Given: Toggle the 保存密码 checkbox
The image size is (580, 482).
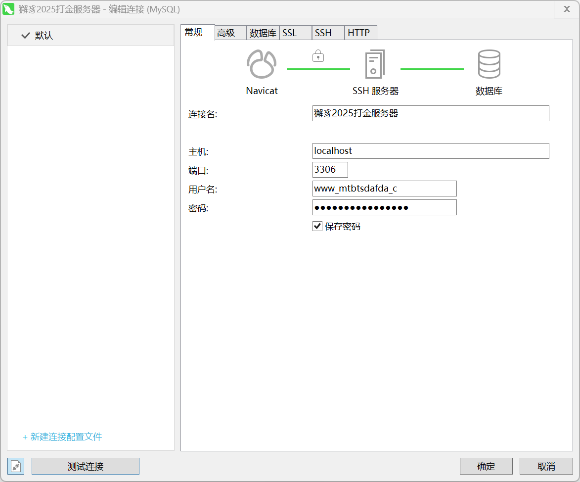Looking at the screenshot, I should pyautogui.click(x=317, y=227).
